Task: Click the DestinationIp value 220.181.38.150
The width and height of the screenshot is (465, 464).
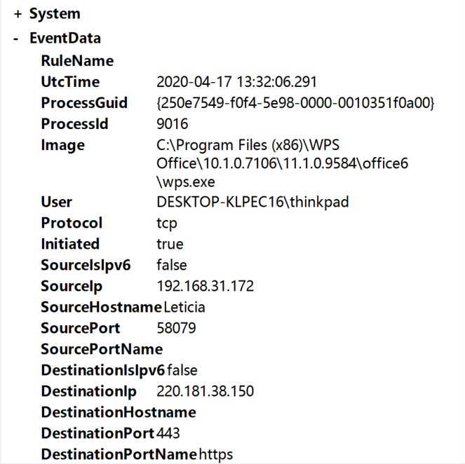Action: pos(205,391)
